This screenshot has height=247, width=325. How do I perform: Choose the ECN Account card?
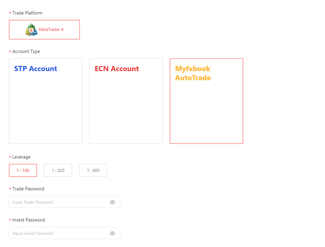[126, 101]
